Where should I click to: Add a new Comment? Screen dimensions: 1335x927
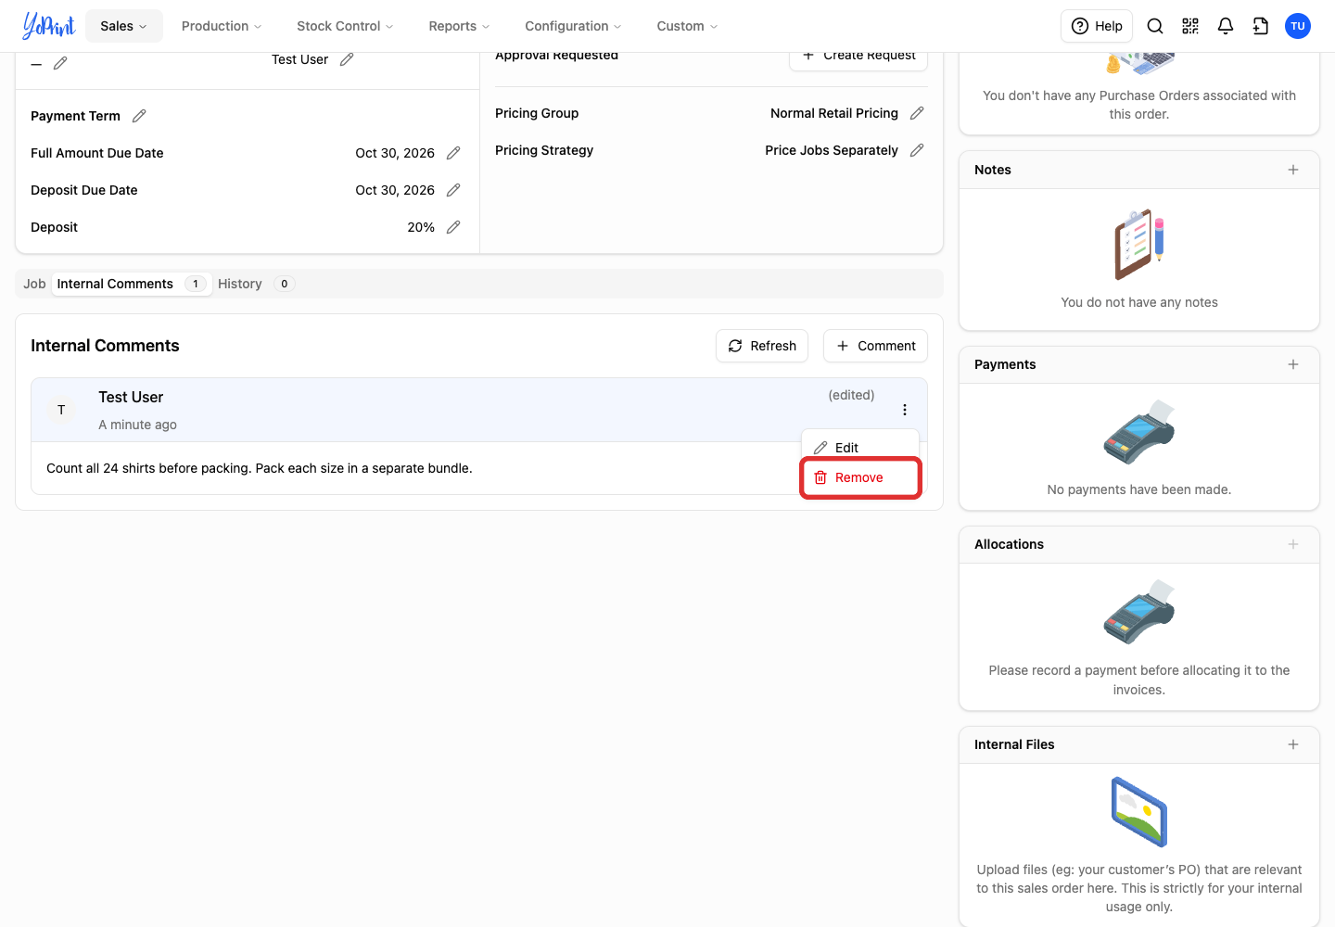(x=875, y=346)
